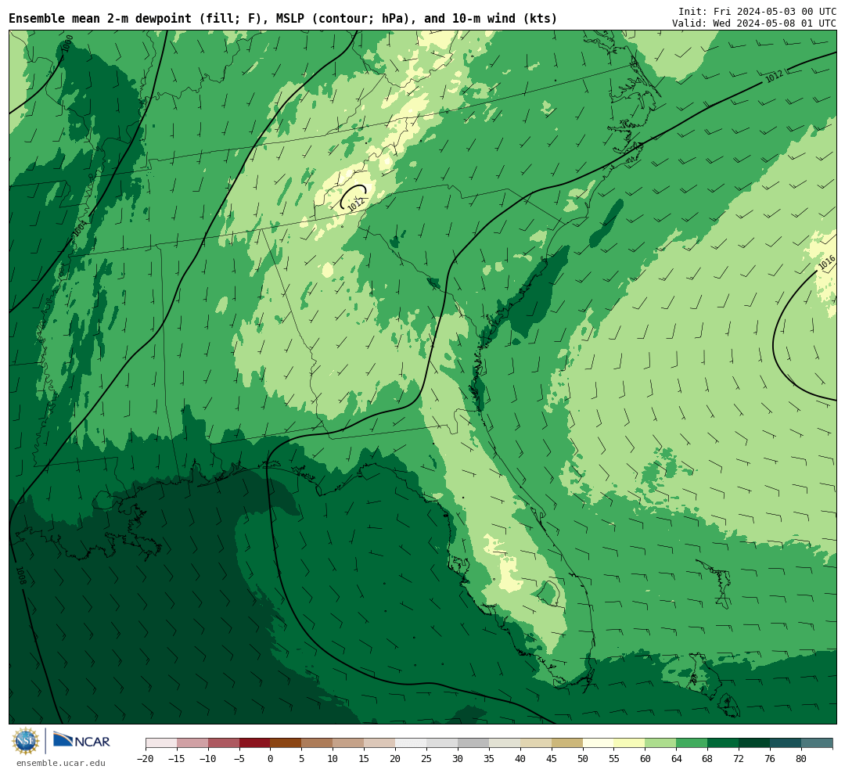
Task: Click the NCAR logo
Action: (x=81, y=741)
